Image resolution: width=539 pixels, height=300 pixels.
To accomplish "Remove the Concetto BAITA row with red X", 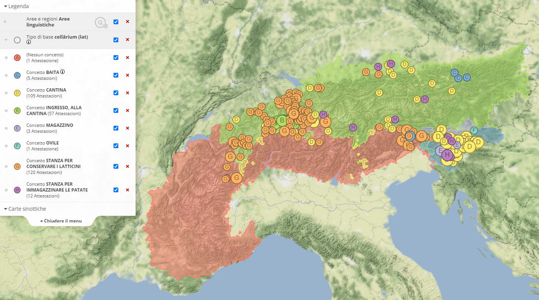I will pos(127,75).
